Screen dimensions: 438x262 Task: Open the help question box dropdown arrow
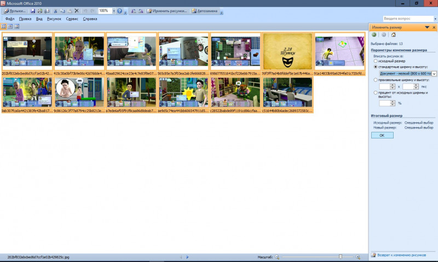pyautogui.click(x=435, y=19)
